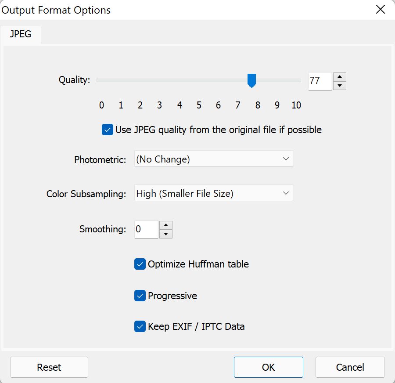Click the Photometric dropdown chevron arrow
The height and width of the screenshot is (383, 395).
(286, 159)
